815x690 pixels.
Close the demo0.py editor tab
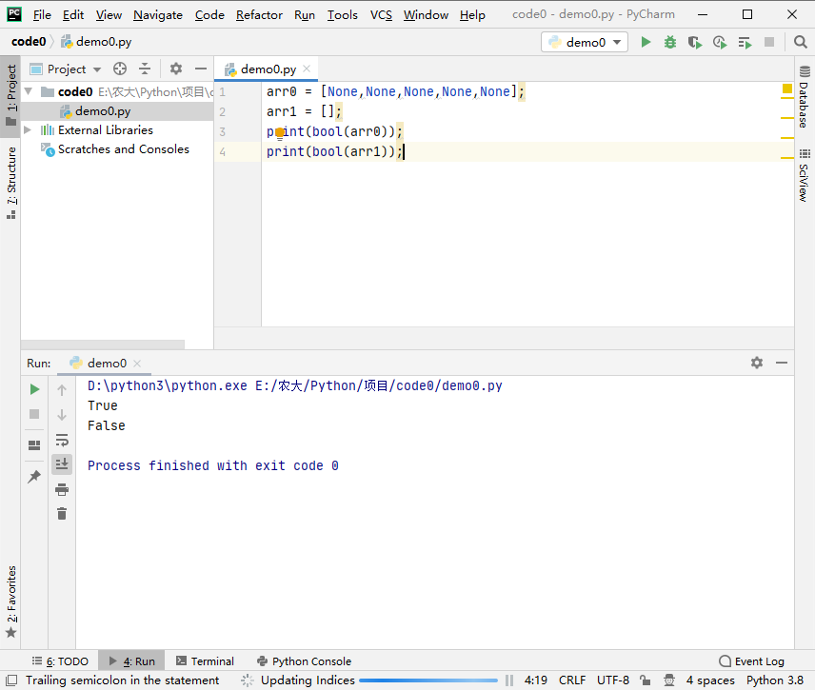308,69
